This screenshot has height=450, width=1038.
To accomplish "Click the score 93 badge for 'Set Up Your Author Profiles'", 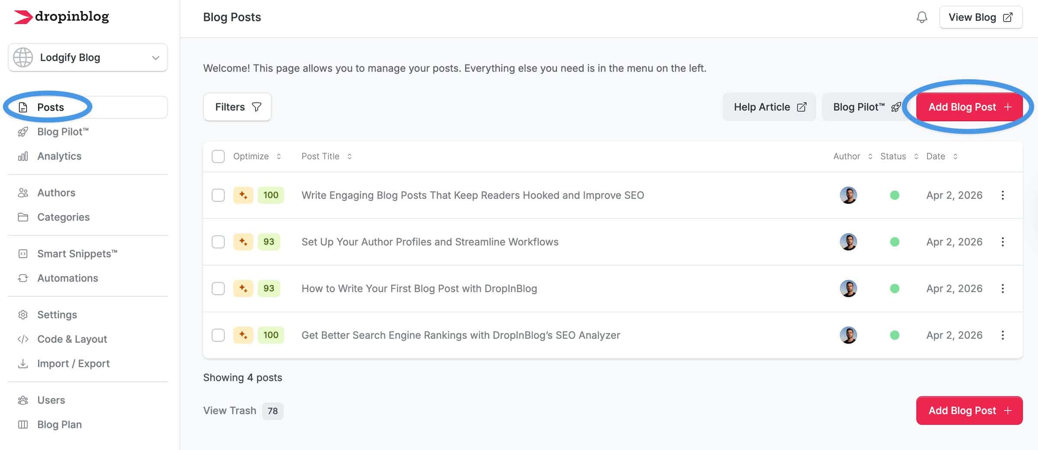I will pyautogui.click(x=269, y=242).
